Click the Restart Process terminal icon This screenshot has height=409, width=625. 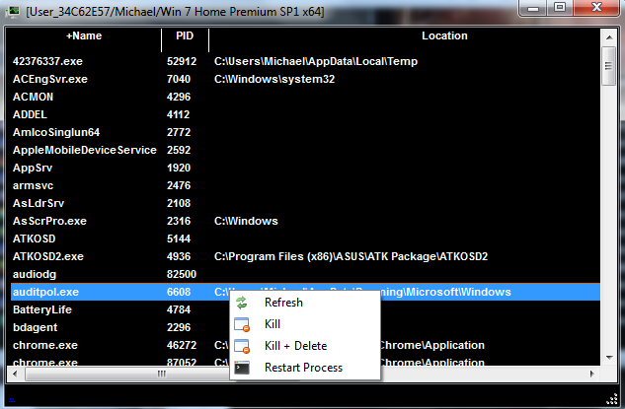[242, 368]
